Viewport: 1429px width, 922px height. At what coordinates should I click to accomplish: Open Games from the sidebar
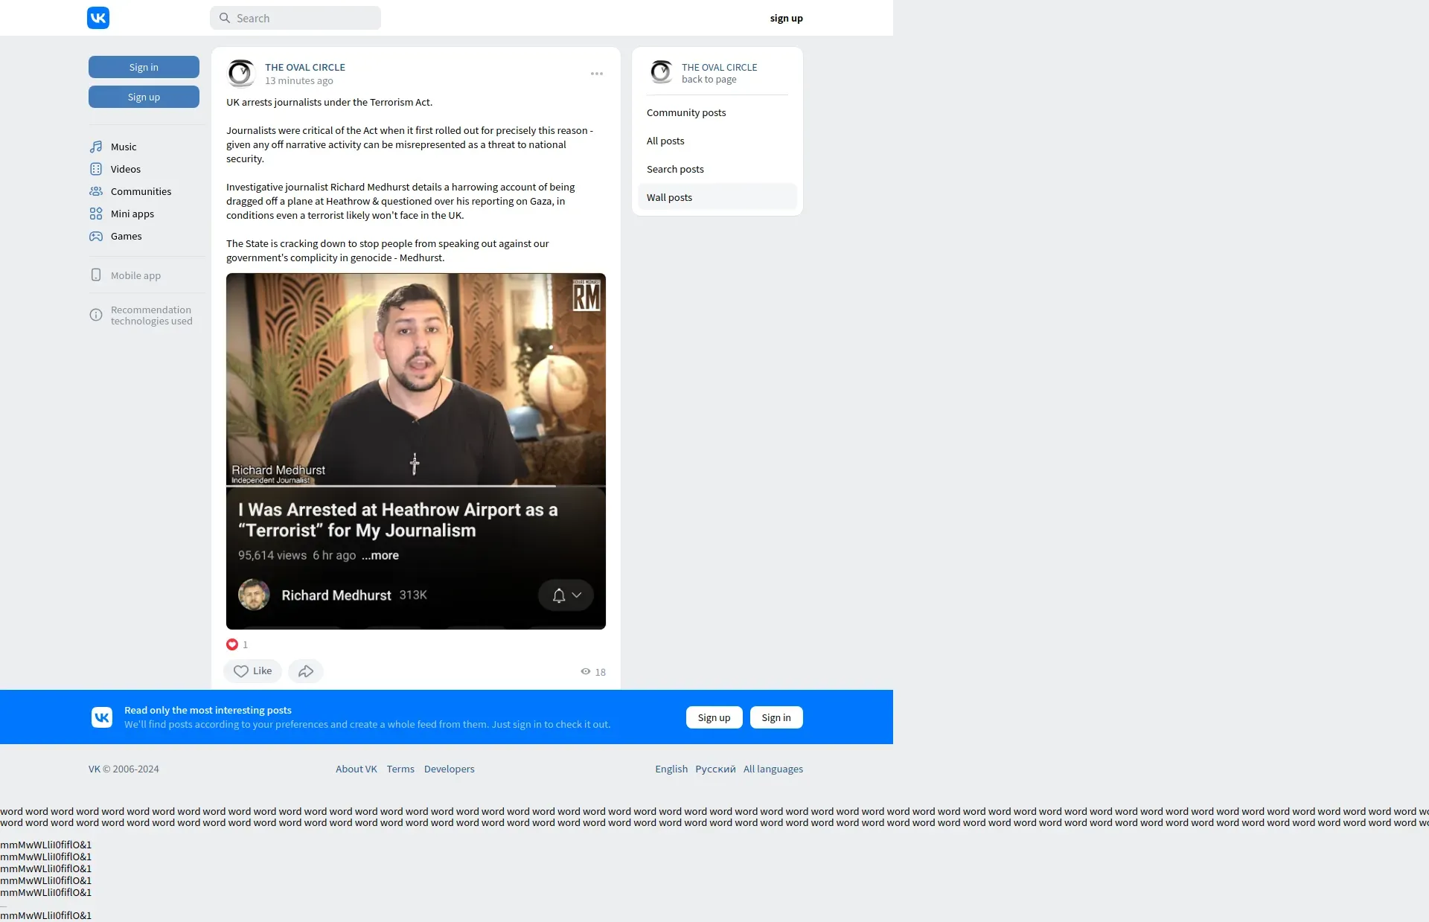[126, 236]
